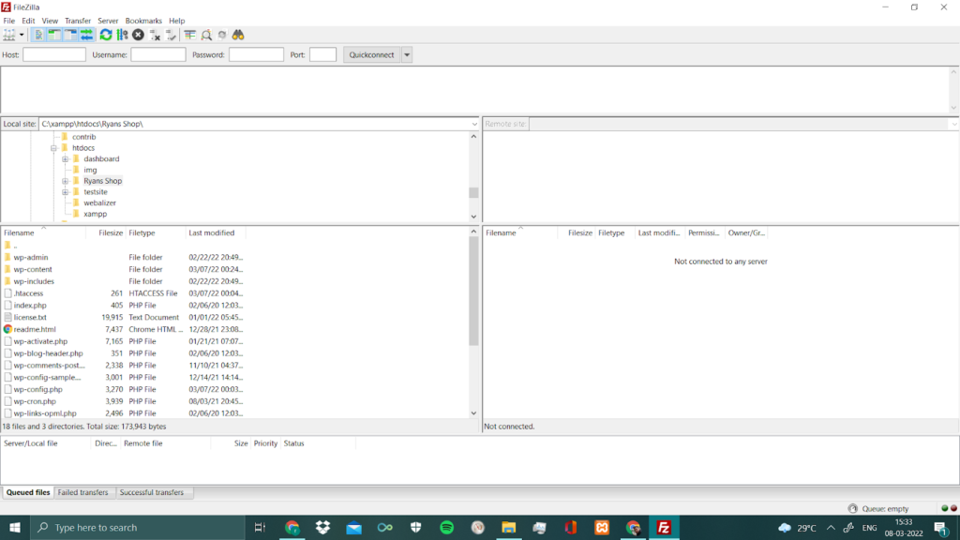Click the Windows Start button
Image resolution: width=960 pixels, height=540 pixels.
click(x=15, y=527)
